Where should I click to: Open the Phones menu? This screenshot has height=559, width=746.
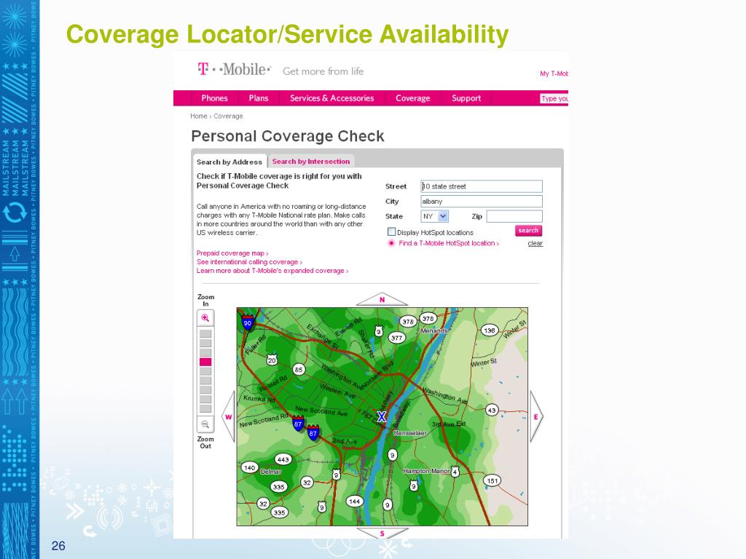click(215, 98)
